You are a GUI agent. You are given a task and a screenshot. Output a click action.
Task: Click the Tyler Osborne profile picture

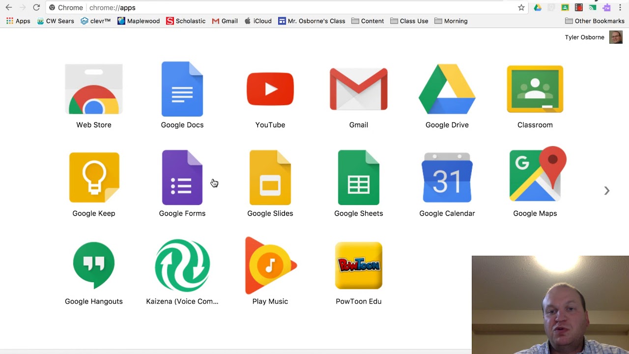616,37
